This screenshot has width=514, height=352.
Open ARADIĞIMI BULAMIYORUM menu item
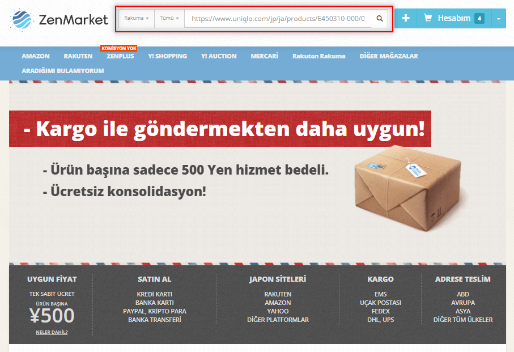click(63, 71)
